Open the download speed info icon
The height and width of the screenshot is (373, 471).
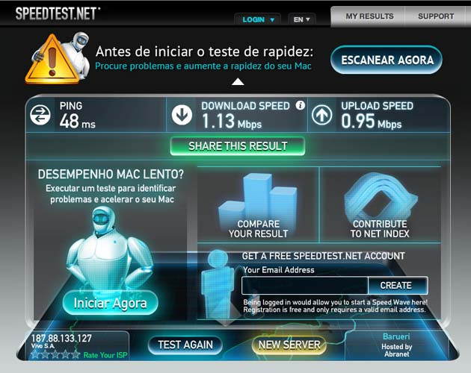[x=300, y=105]
